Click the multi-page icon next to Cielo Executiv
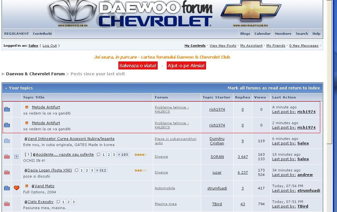337x212 pixels. pyautogui.click(x=58, y=202)
